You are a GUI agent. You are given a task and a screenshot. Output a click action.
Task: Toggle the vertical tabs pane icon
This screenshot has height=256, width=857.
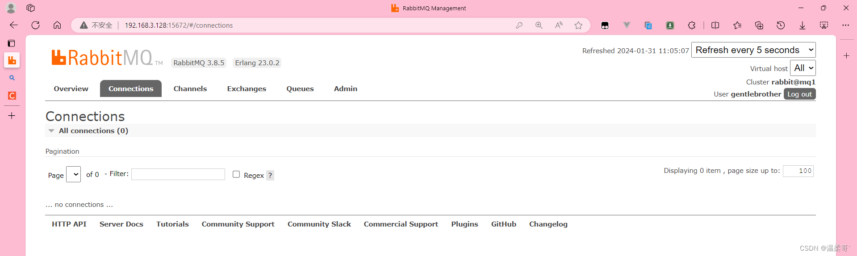[x=12, y=43]
